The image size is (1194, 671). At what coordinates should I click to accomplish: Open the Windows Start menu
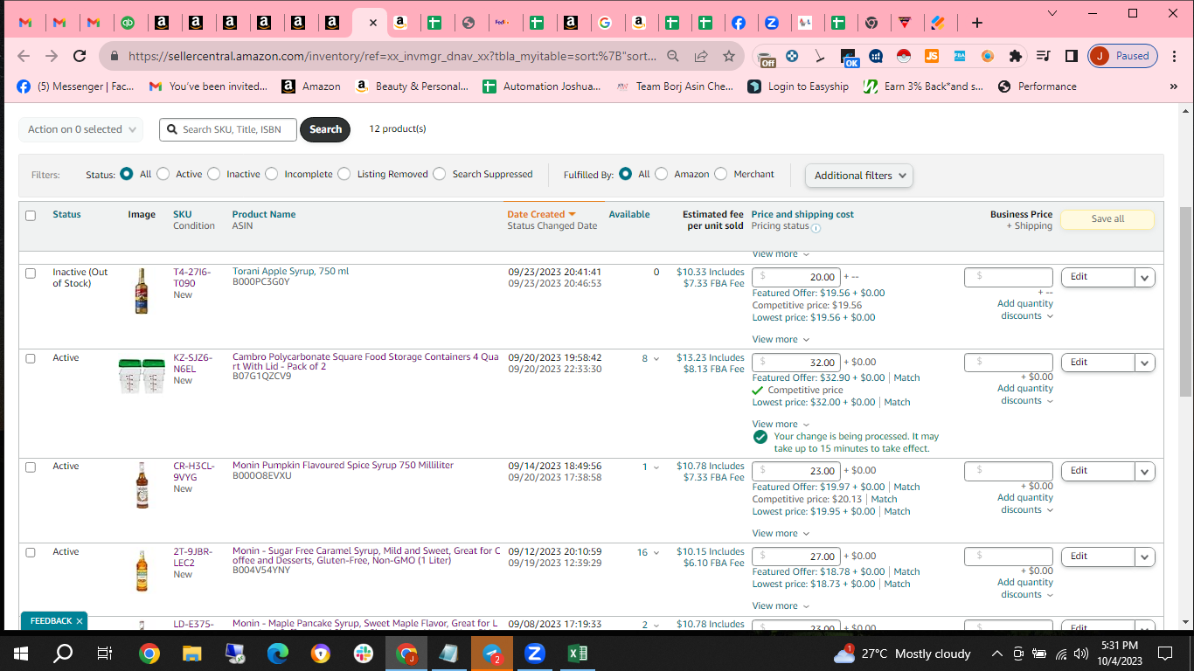point(21,654)
